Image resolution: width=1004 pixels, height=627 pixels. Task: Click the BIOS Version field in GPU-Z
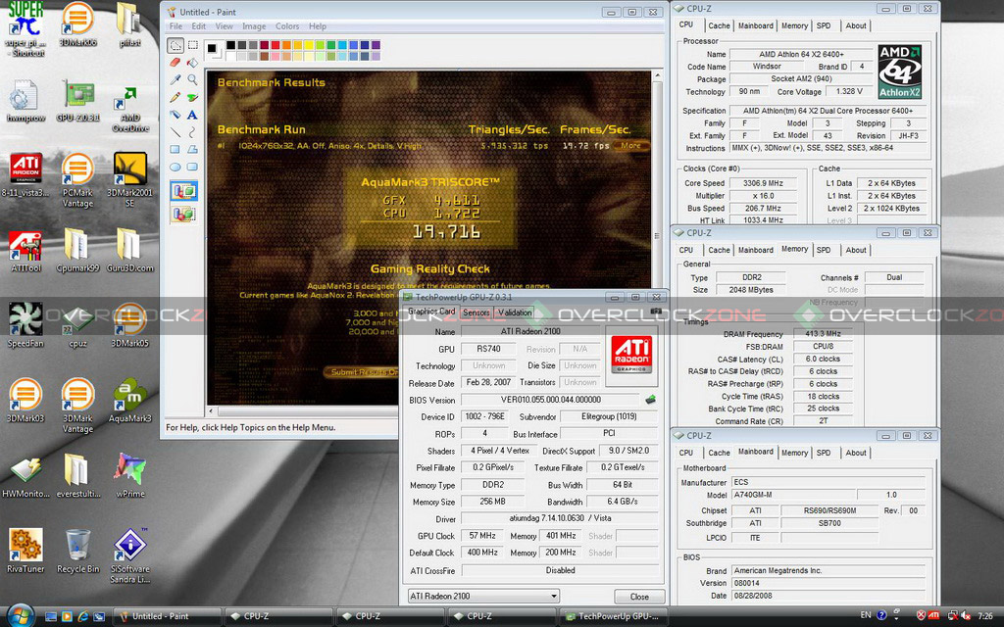point(549,400)
